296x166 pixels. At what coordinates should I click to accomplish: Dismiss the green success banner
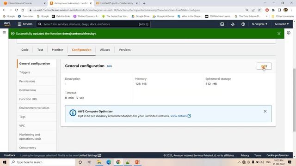[279, 34]
